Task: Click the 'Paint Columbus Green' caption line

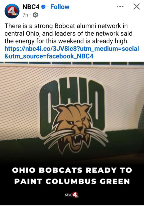Action: [x=72, y=182]
